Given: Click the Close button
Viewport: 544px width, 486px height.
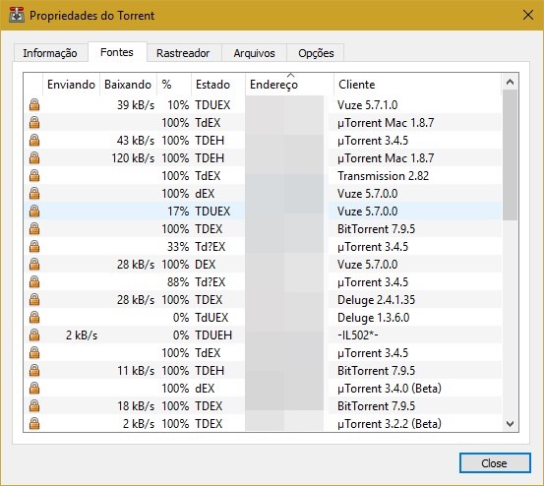Looking at the screenshot, I should pyautogui.click(x=495, y=462).
